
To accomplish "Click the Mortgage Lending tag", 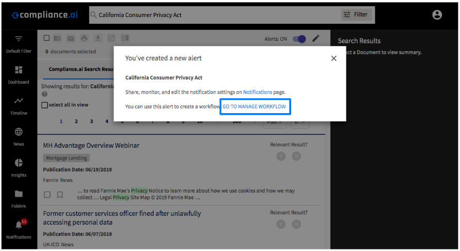I will pos(67,158).
